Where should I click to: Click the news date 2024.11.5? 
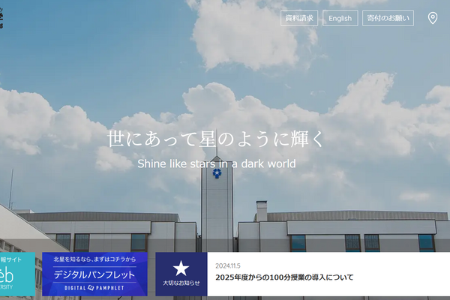pos(228,265)
